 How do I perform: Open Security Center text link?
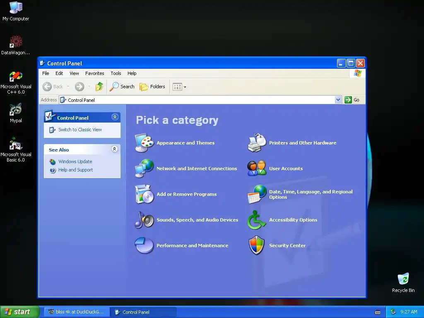point(287,246)
